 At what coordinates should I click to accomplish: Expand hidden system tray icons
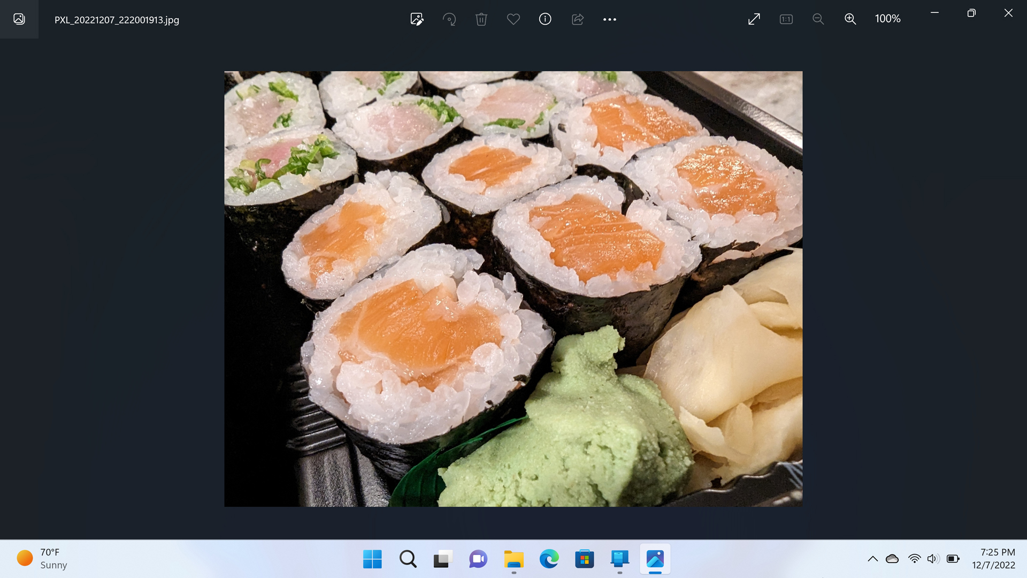pyautogui.click(x=872, y=559)
